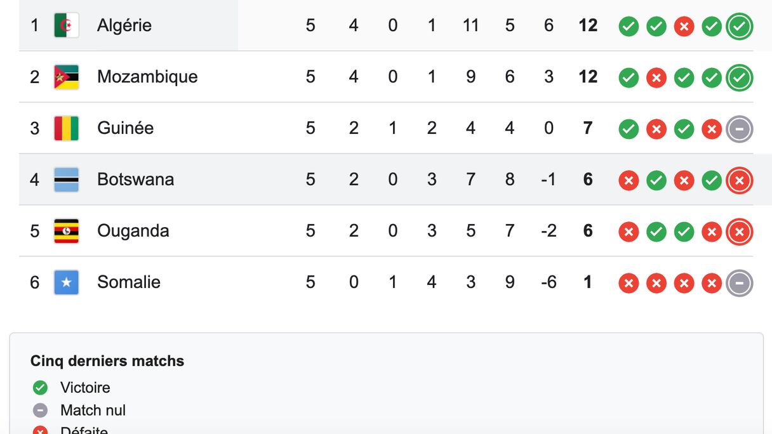This screenshot has width=772, height=434.
Task: Click Ouganda's flag icon
Action: pos(66,231)
